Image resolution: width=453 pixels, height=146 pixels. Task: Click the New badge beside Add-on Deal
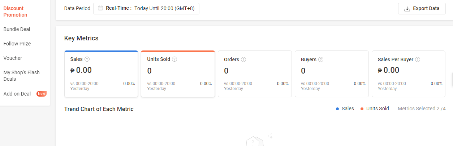click(42, 94)
